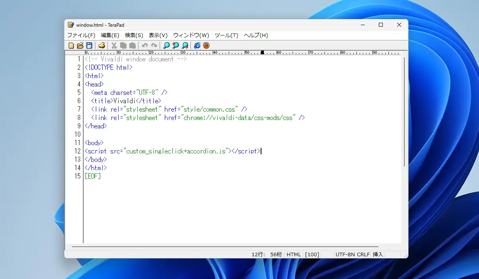This screenshot has width=479, height=279.
Task: Click the meta charset="UTF-8" line
Action: 129,93
